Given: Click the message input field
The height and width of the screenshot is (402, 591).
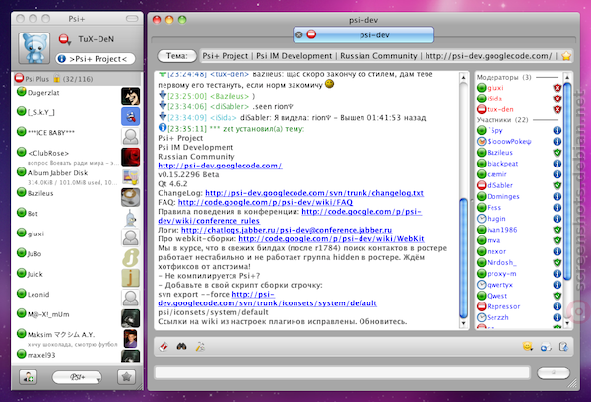Looking at the screenshot, I should click(342, 372).
